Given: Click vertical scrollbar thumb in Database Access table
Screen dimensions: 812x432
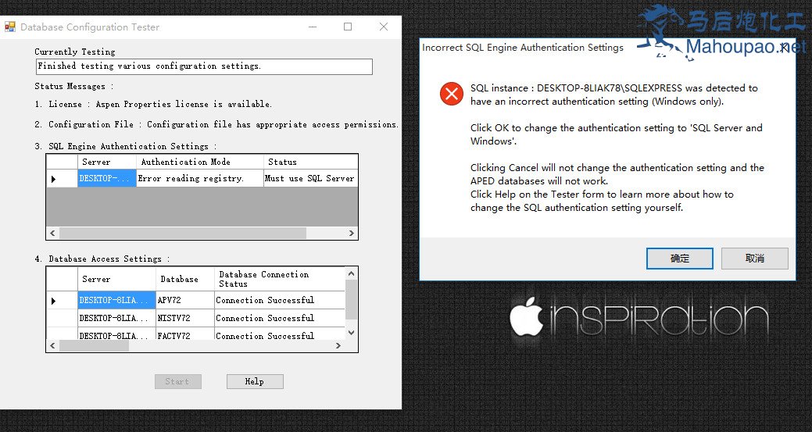Looking at the screenshot, I should 351,299.
